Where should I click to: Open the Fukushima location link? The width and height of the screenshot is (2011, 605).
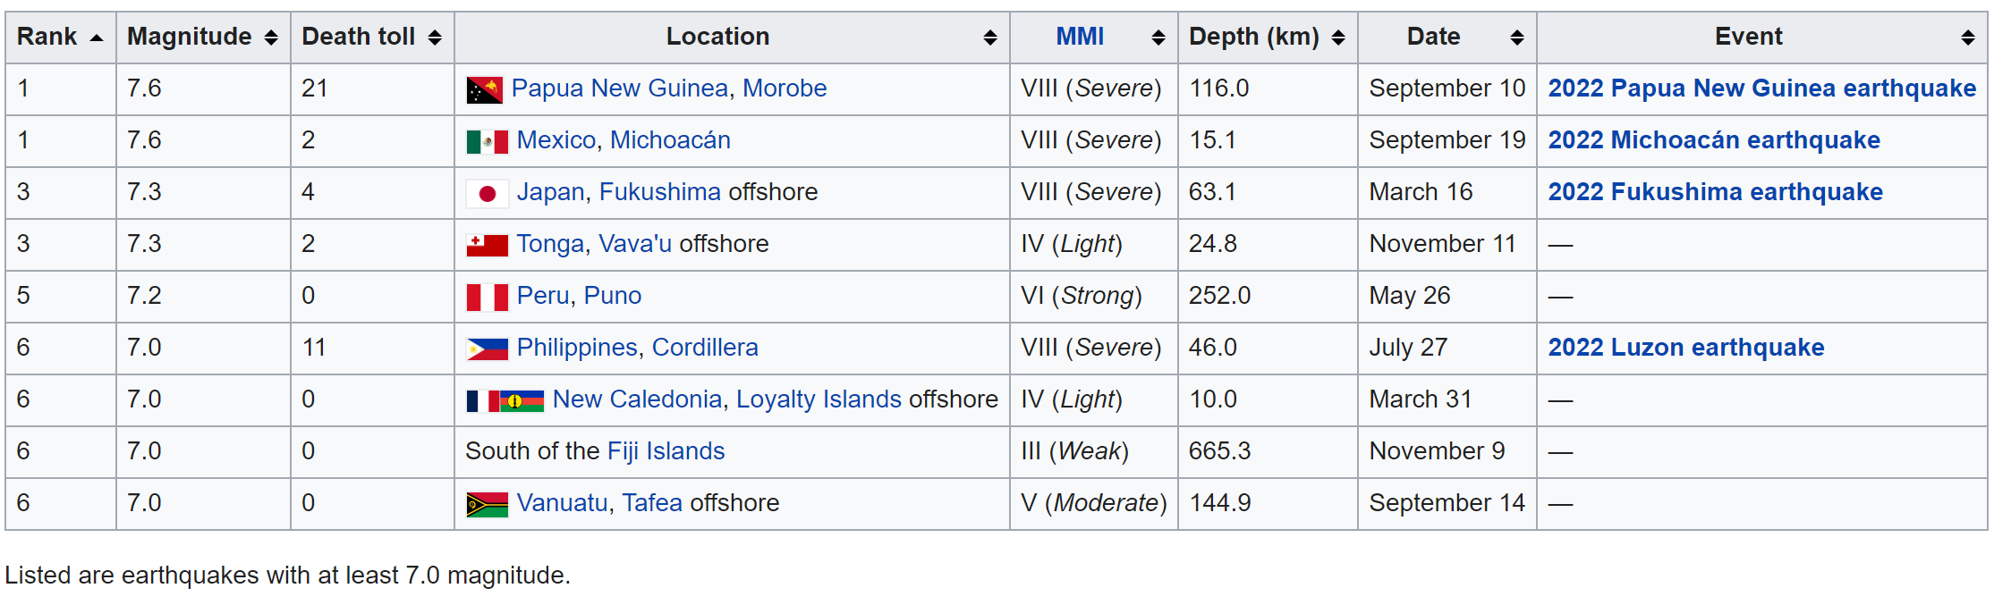[x=659, y=192]
